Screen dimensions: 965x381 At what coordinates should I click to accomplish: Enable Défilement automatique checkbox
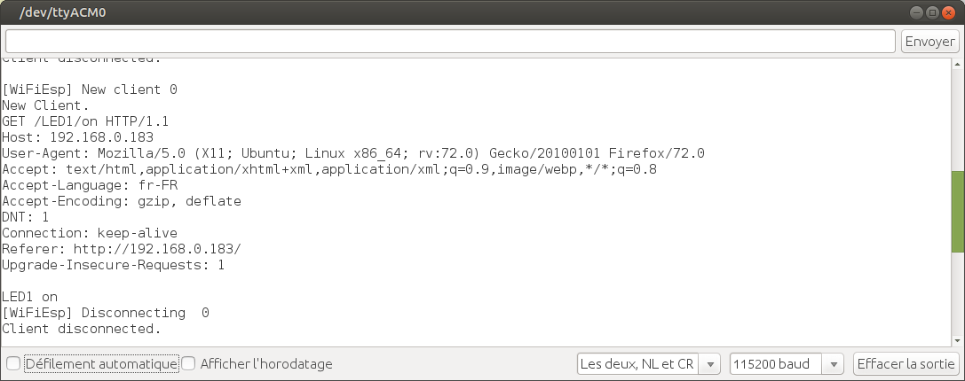coord(13,363)
